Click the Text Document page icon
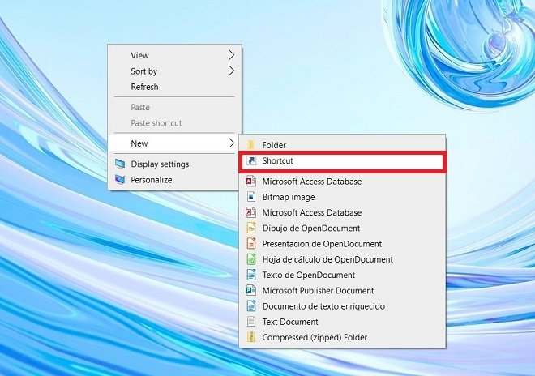Screen dimensions: 535x376 point(251,322)
